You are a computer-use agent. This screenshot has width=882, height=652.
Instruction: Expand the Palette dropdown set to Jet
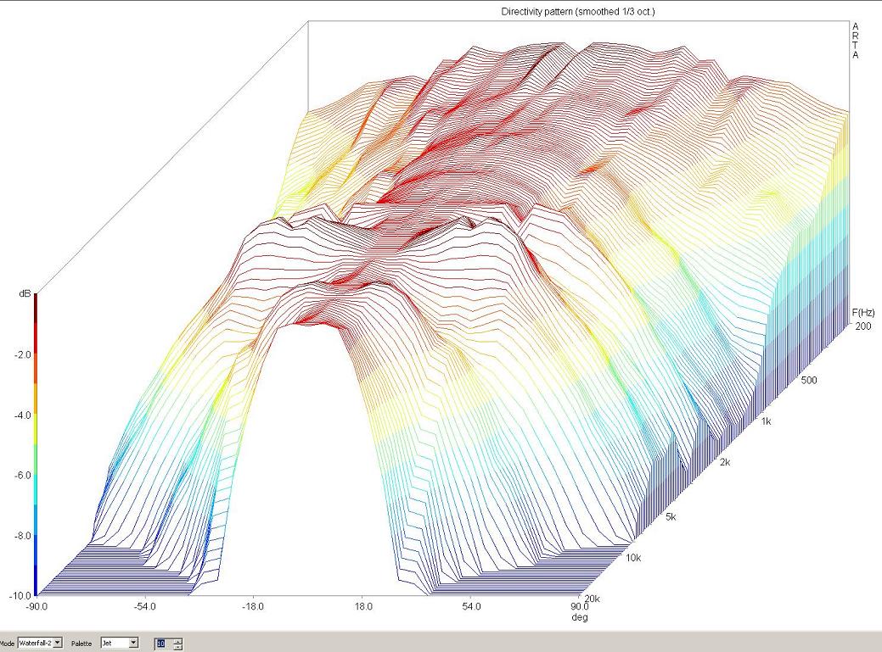(133, 644)
